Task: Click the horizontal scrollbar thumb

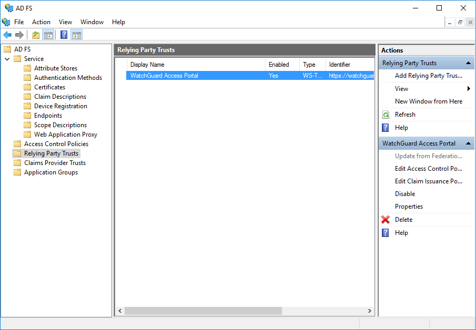Action: (203, 311)
